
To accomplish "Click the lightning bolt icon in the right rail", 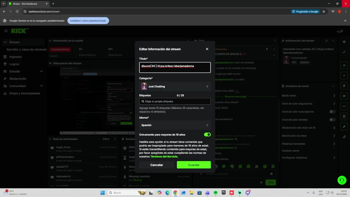I will point(344,76).
